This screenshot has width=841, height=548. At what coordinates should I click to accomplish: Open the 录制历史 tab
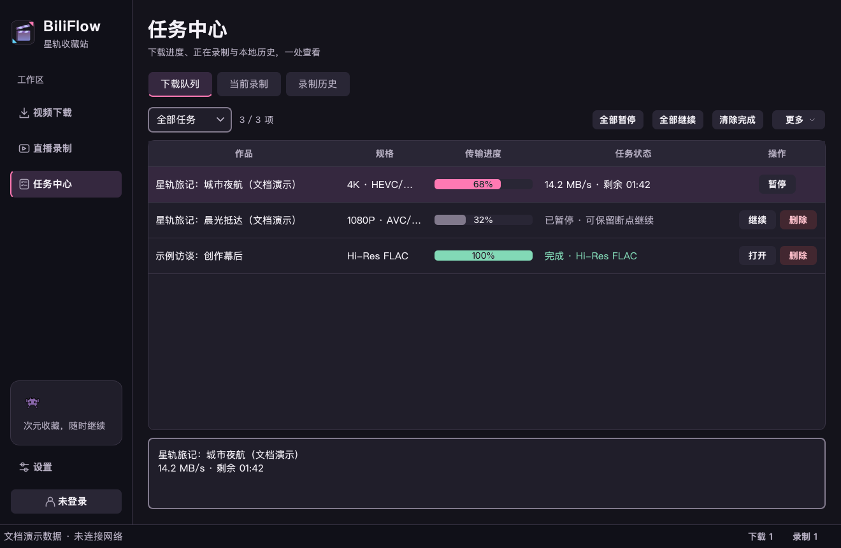pyautogui.click(x=318, y=84)
